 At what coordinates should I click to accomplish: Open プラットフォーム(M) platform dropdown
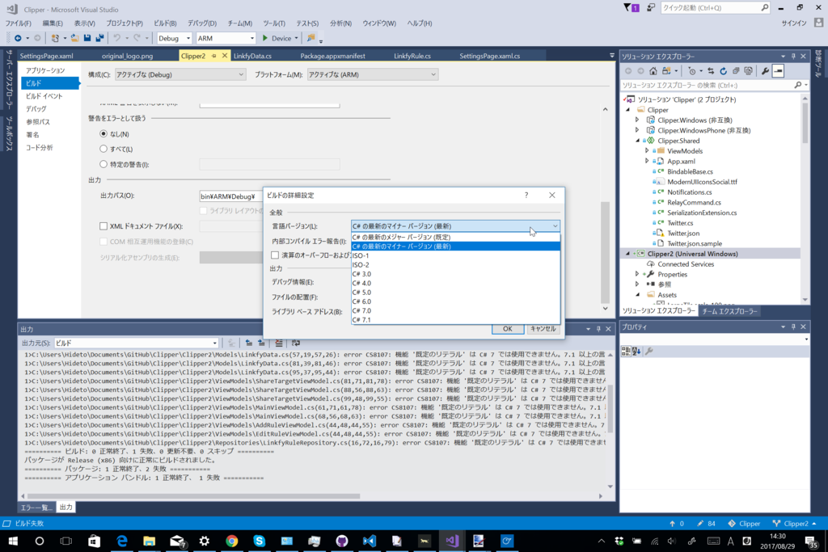(373, 74)
